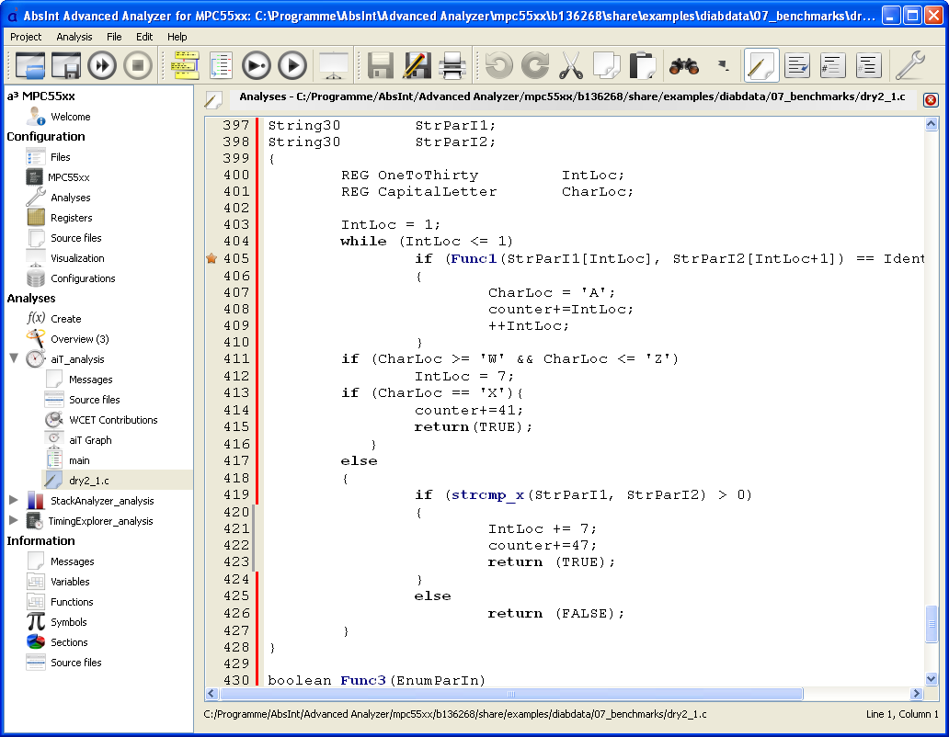
Task: Open settings with the wrench toolbar icon
Action: [x=909, y=65]
